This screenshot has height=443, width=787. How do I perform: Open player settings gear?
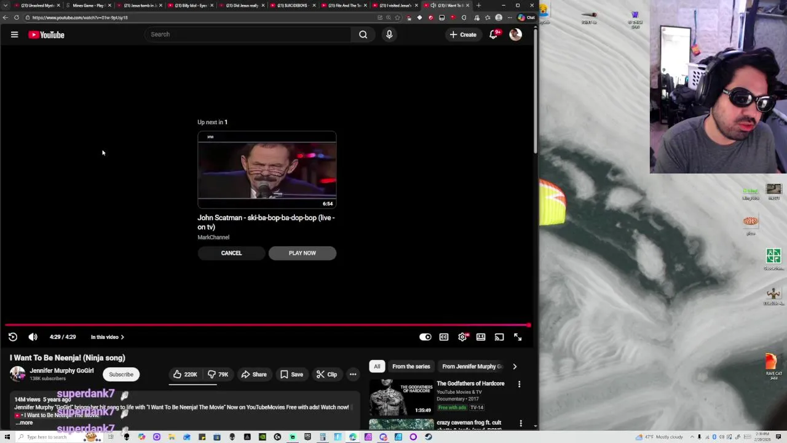[462, 337]
